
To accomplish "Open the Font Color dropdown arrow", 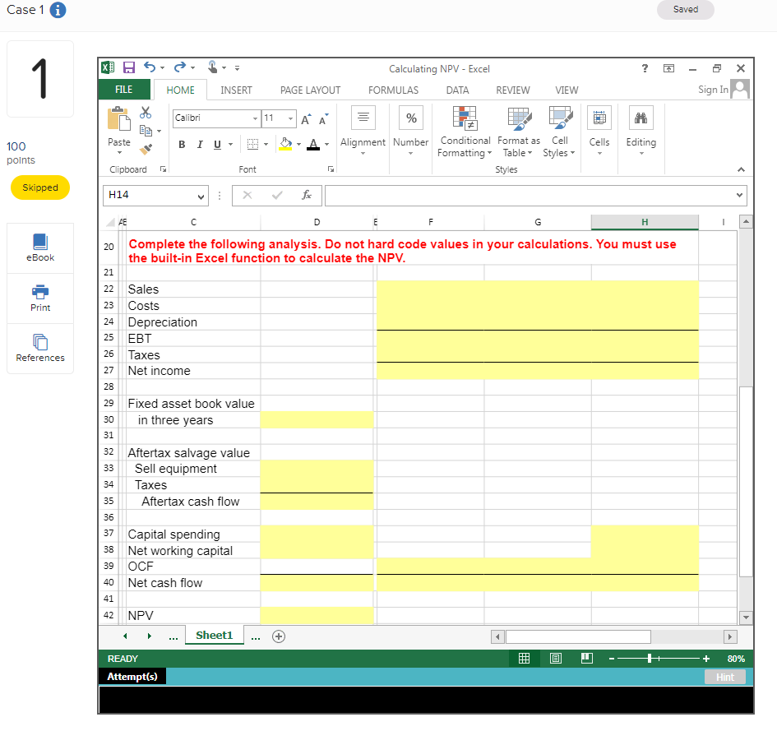I will pyautogui.click(x=326, y=145).
